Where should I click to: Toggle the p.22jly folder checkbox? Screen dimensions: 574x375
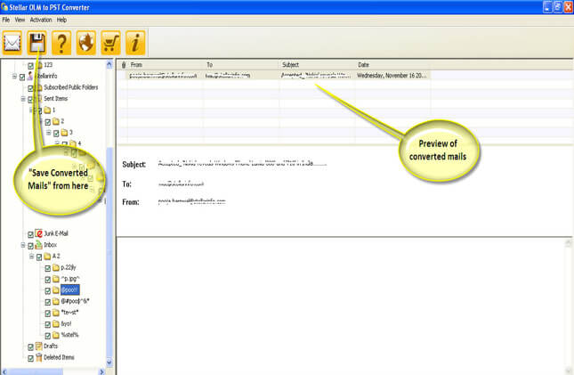(47, 268)
